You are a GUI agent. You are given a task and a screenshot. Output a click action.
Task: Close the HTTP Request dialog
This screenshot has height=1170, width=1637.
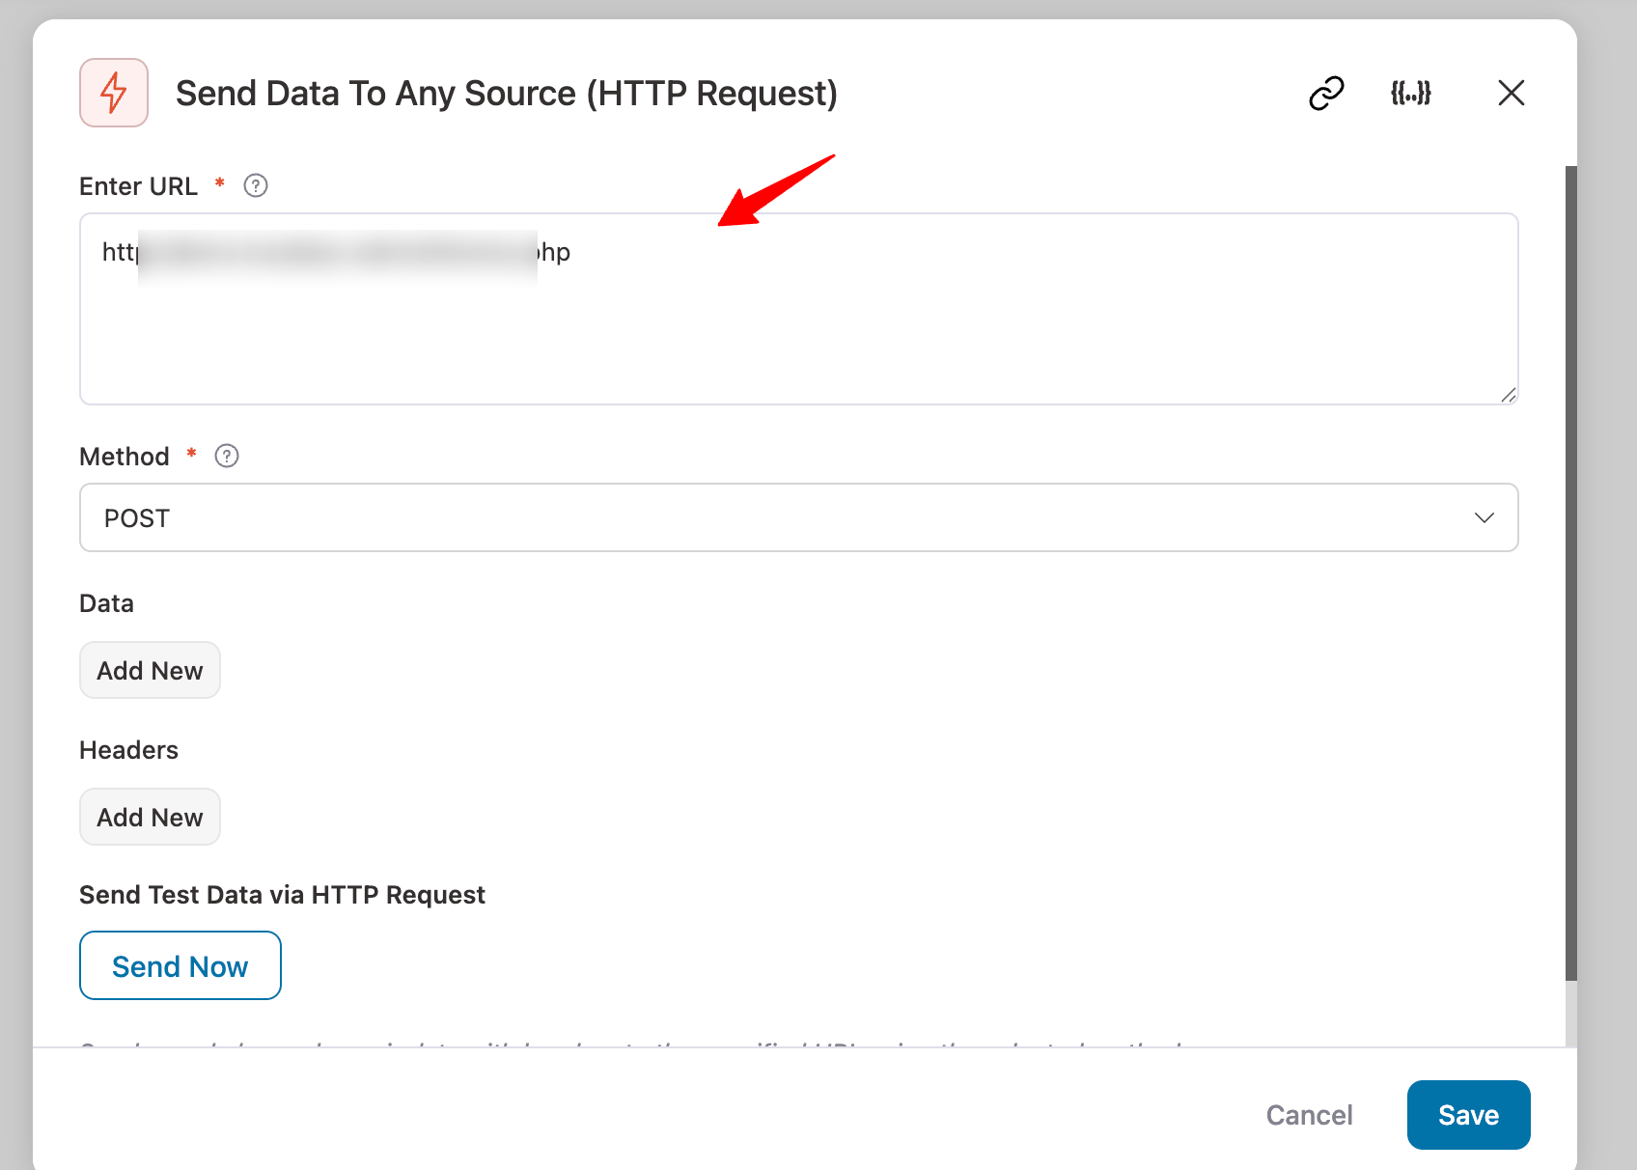(1511, 93)
